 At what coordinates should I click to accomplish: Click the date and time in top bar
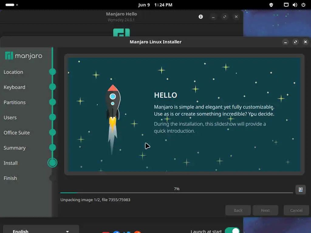[x=155, y=5]
